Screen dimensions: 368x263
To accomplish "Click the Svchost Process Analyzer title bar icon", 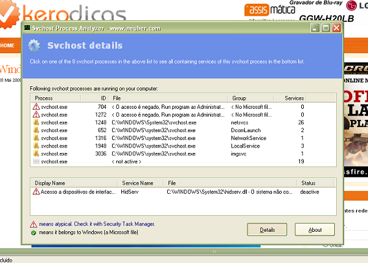I will click(x=27, y=28).
